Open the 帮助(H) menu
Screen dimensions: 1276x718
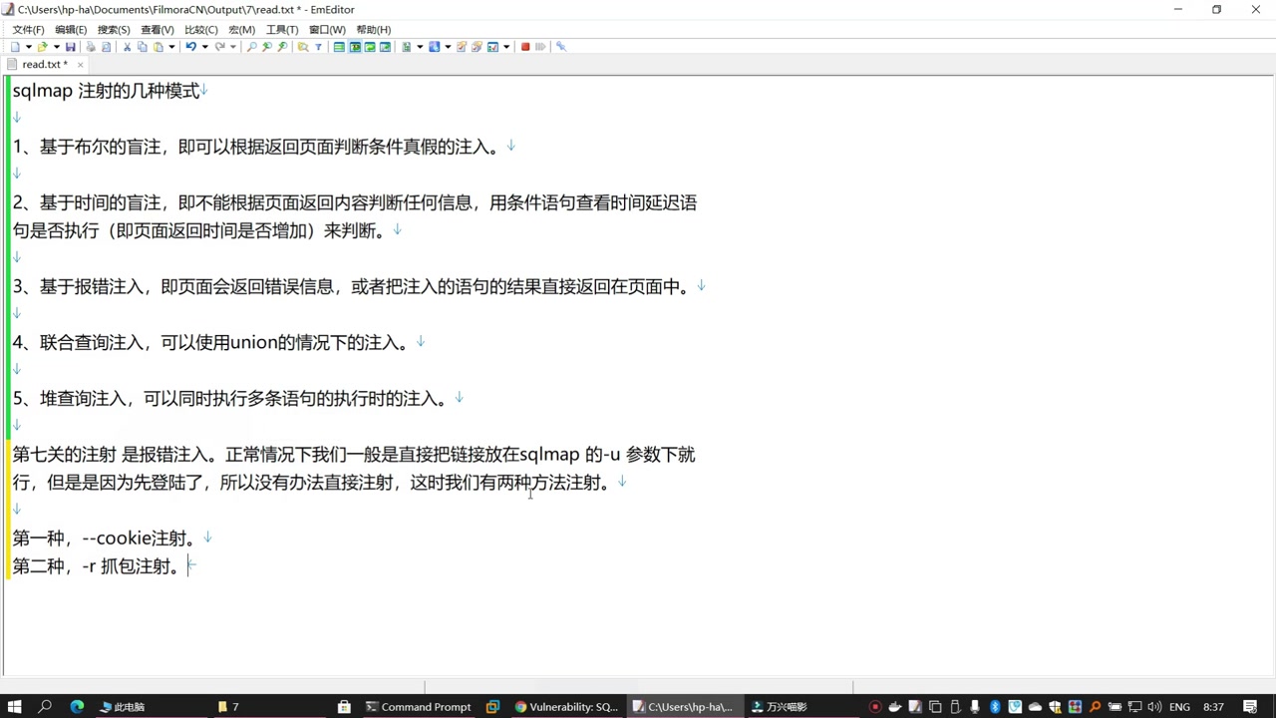click(x=373, y=30)
